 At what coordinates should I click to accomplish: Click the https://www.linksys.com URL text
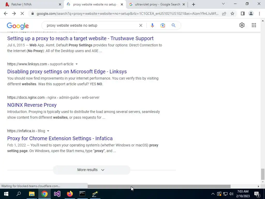click(27, 64)
